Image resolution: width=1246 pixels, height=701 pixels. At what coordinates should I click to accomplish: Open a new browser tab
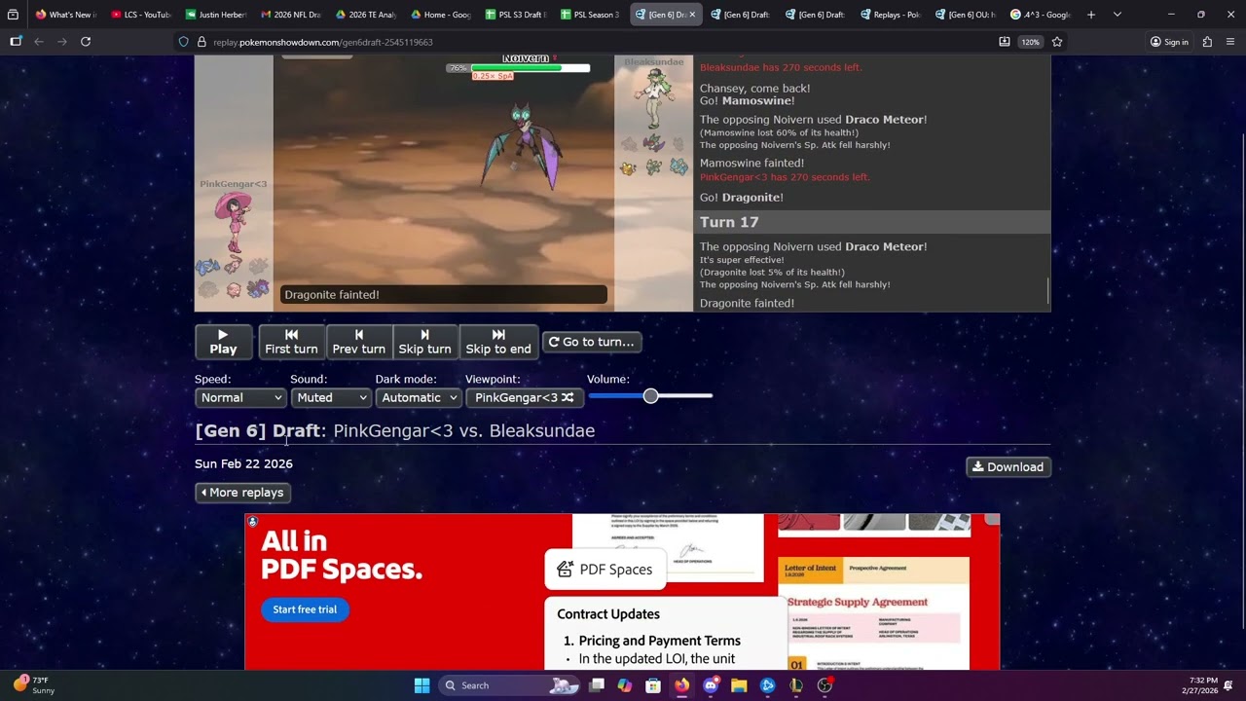[1091, 15]
